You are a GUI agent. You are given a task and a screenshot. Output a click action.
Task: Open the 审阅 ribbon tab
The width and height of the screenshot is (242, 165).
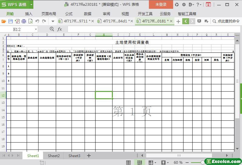coord(106,14)
